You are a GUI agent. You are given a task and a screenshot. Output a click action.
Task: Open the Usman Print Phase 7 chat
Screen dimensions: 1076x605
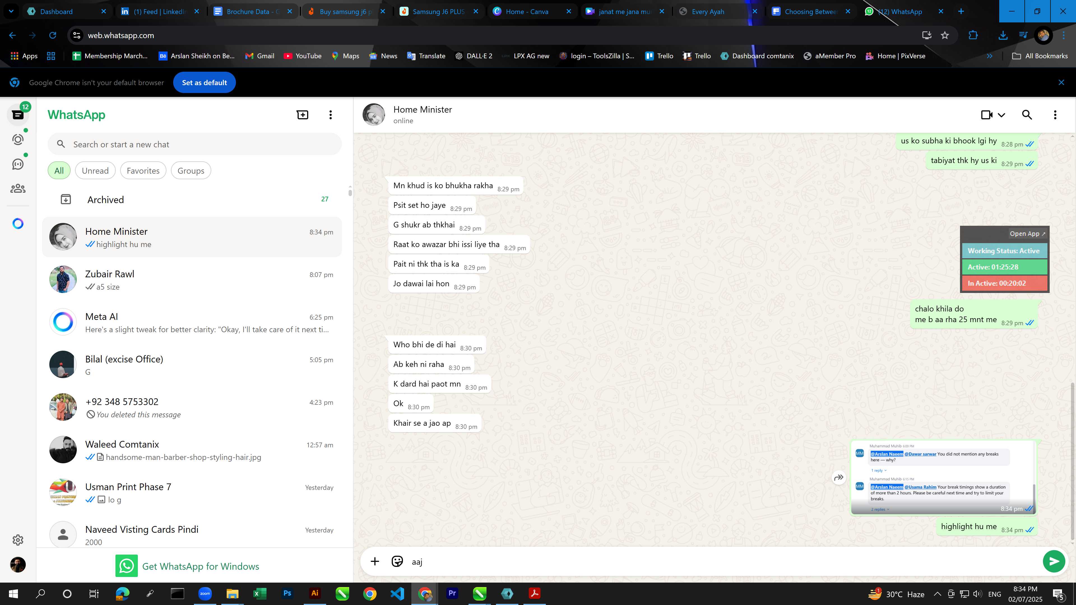tap(192, 493)
